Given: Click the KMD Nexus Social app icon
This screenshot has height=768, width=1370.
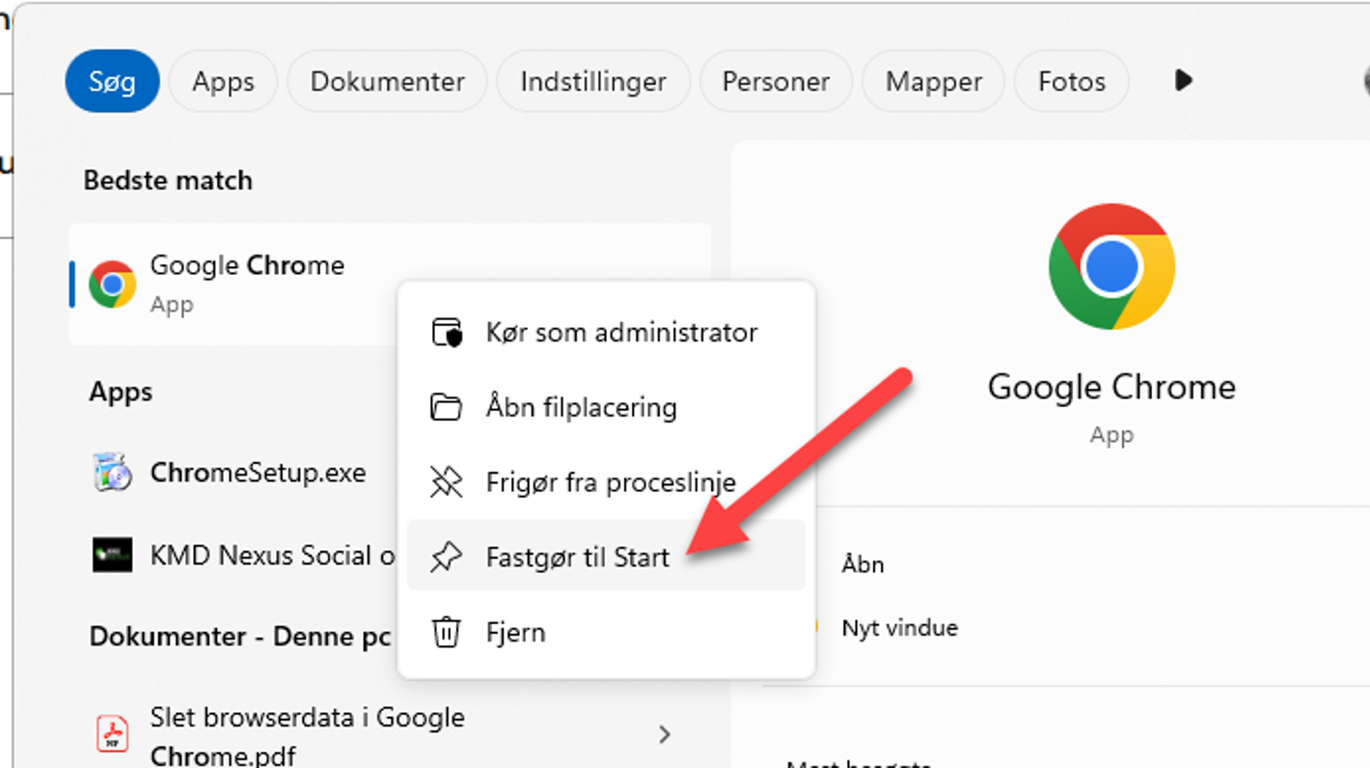Looking at the screenshot, I should [112, 556].
